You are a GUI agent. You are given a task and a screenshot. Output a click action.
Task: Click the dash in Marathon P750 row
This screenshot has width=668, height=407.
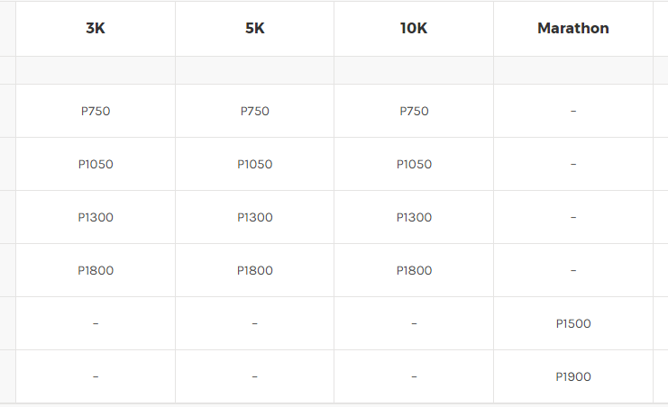[x=573, y=111]
